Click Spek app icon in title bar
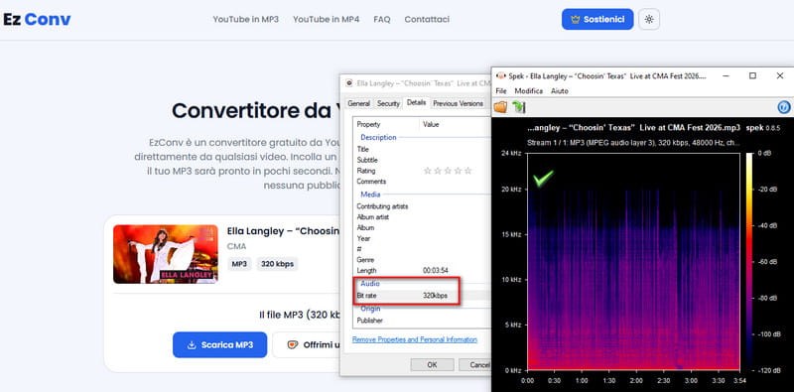Screen dimensions: 794x392 501,76
